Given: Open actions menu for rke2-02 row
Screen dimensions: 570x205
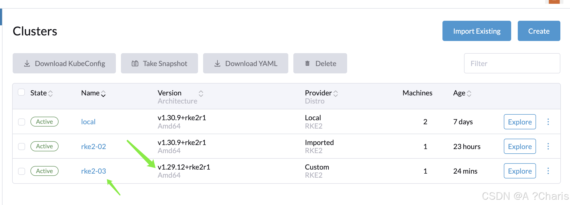Looking at the screenshot, I should [548, 146].
